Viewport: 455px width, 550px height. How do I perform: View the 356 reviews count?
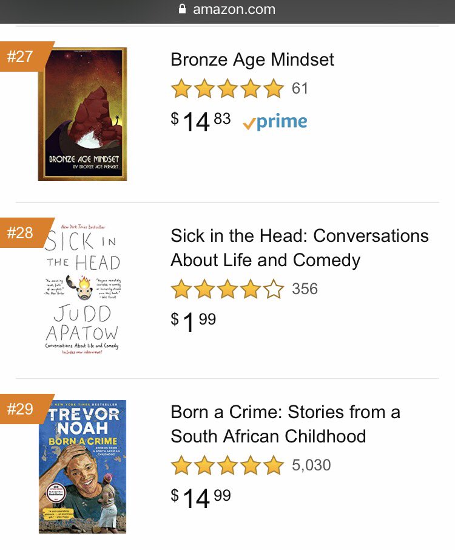tap(305, 289)
